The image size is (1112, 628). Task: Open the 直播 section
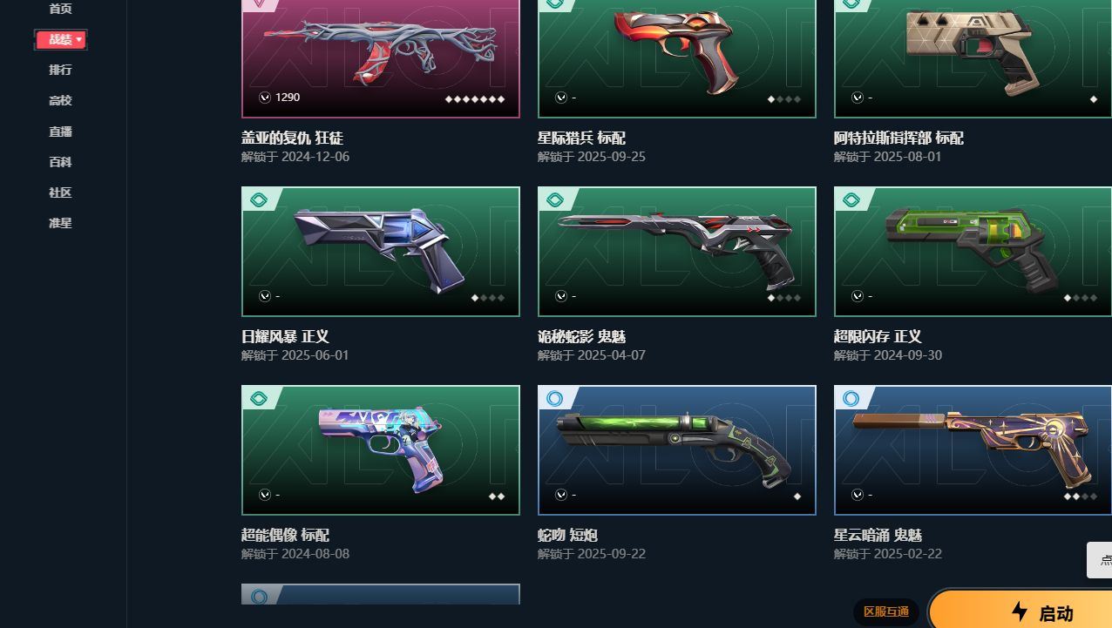[60, 132]
